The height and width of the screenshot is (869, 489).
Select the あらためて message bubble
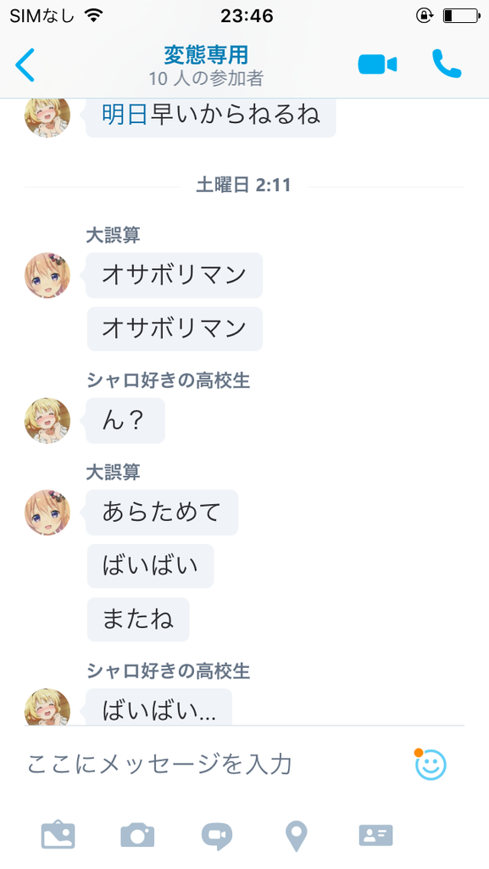(162, 512)
